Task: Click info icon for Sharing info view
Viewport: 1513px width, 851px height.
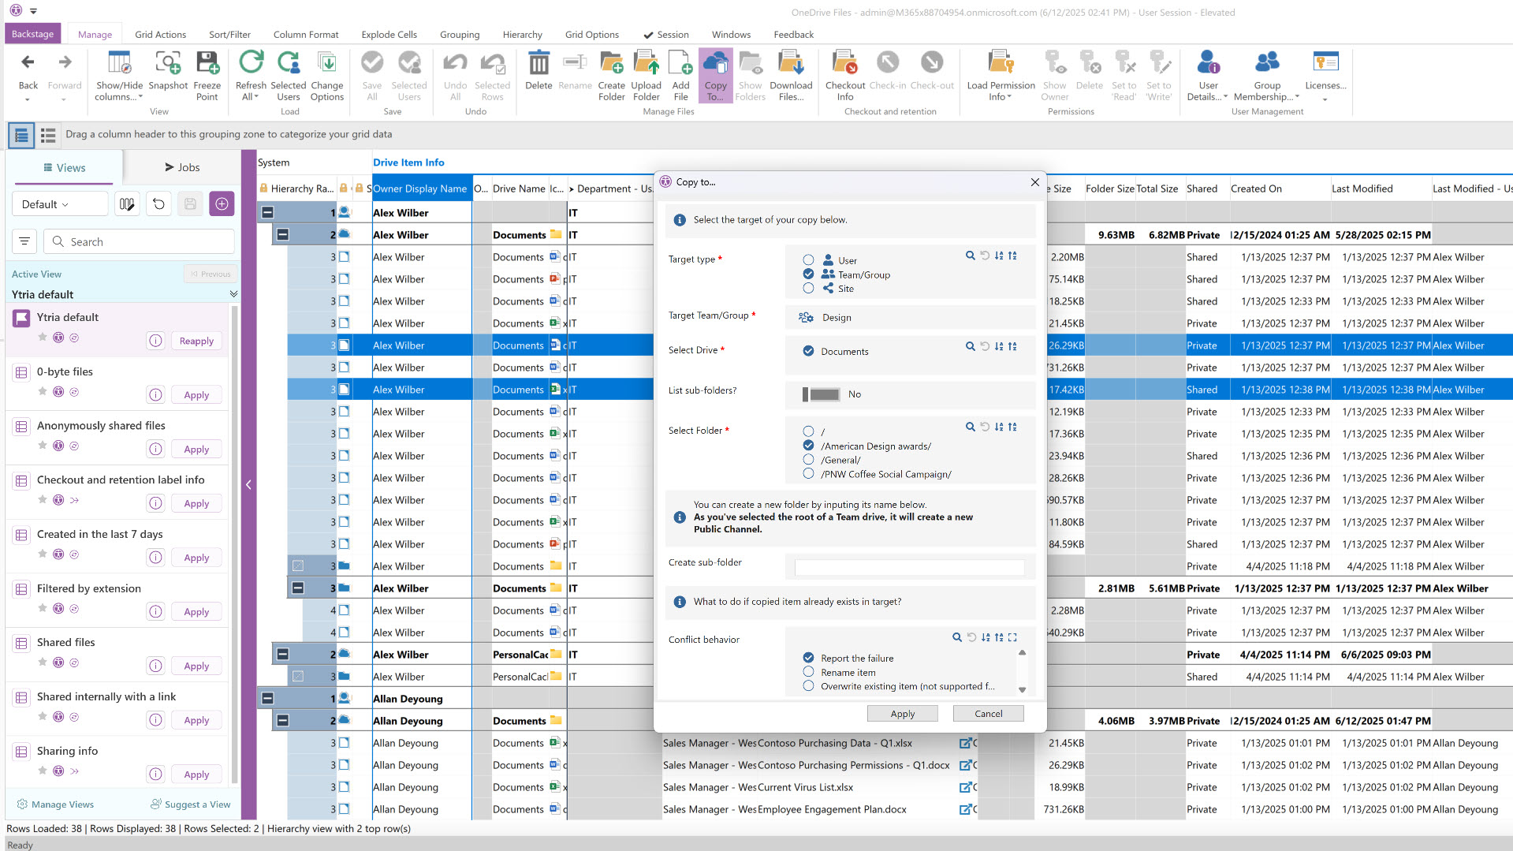Action: [156, 774]
